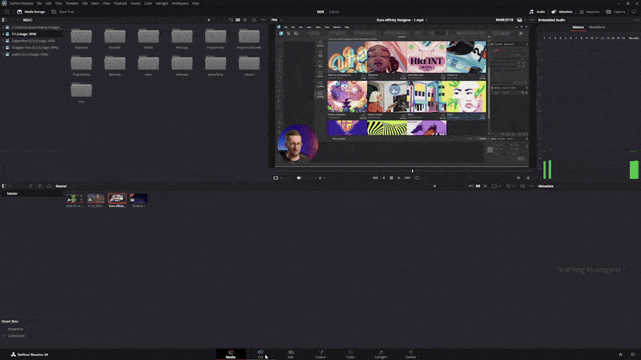
Task: Open project settings gear icon
Action: click(x=632, y=354)
